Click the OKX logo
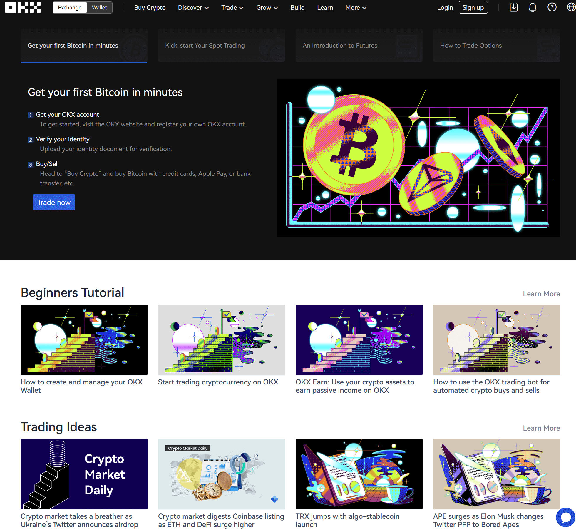Screen dimensions: 576x532 pyautogui.click(x=23, y=7)
